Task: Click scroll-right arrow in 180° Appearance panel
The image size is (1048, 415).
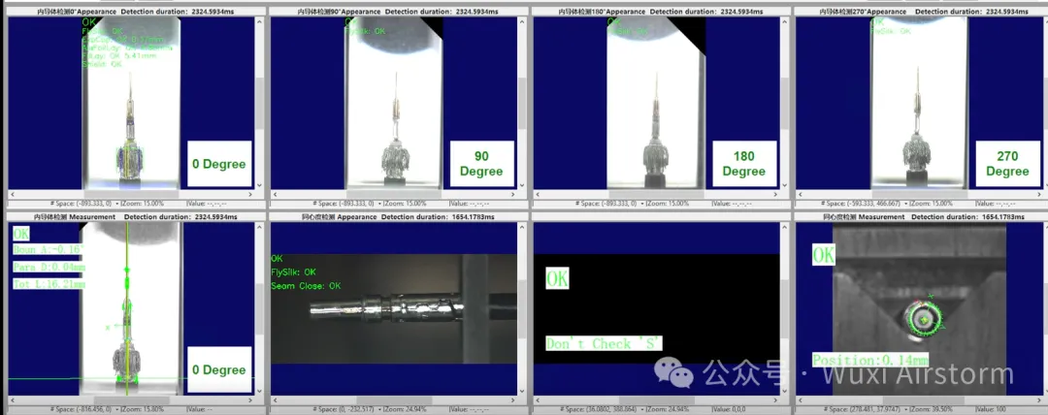Action: click(775, 194)
